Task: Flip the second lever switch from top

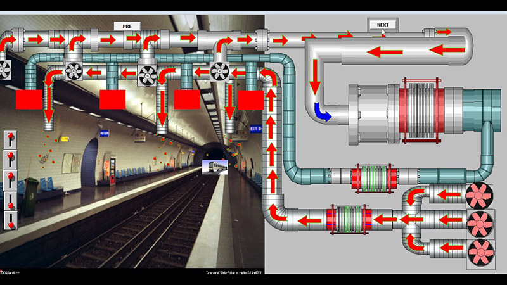Action: pos(11,158)
